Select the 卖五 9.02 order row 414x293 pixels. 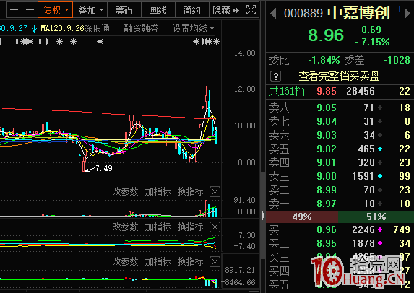[340, 149]
